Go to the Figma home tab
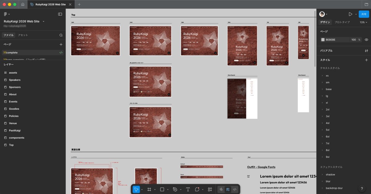The height and width of the screenshot is (194, 371). click(23, 4)
